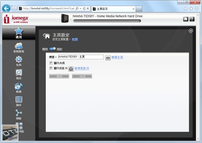This screenshot has width=202, height=143.
Task: Click the 套用 apply button
Action: click(x=59, y=76)
